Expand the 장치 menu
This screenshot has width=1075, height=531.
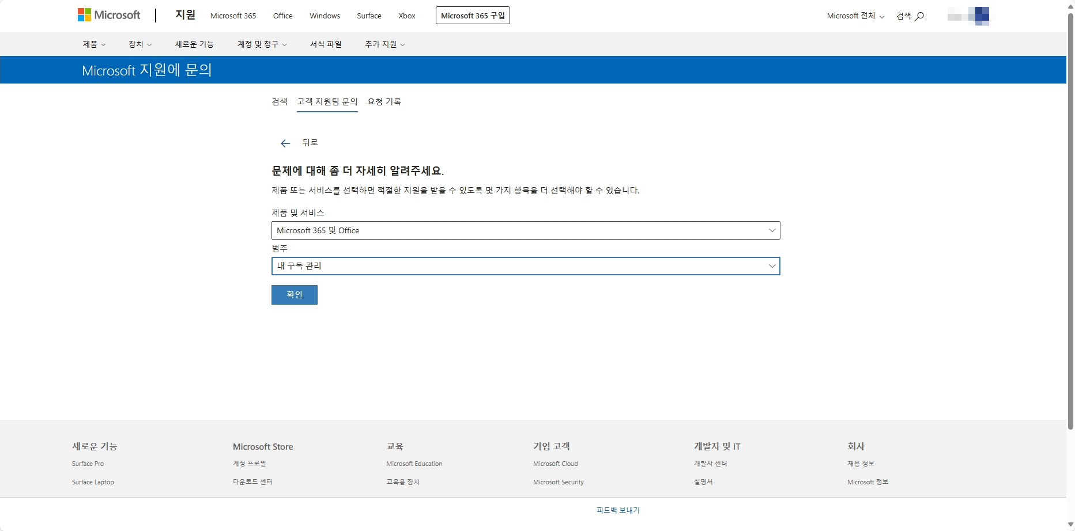[x=140, y=44]
